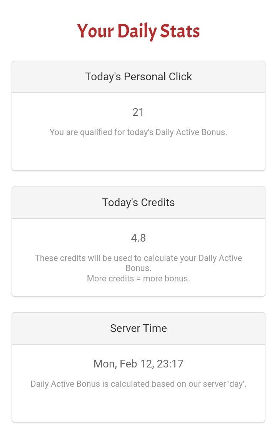Select the Today's Credits panel header

(x=138, y=203)
